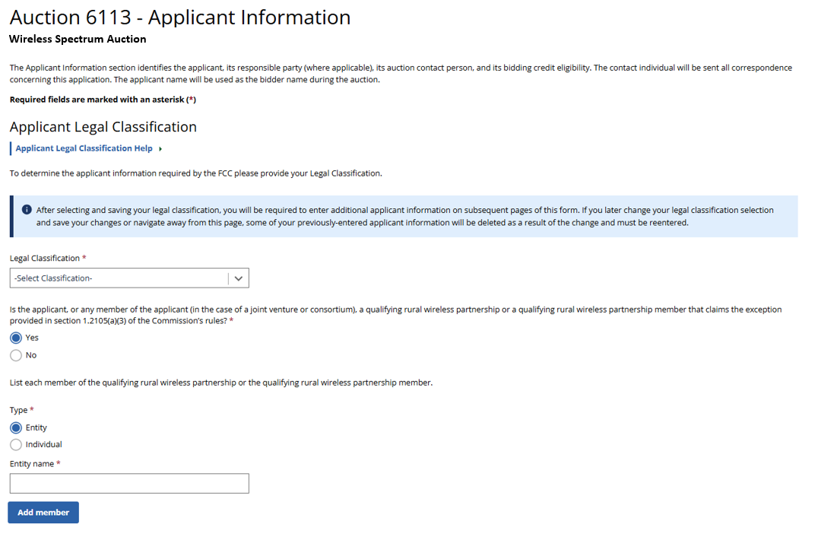
Task: Focus the Entity name text field
Action: pos(128,484)
